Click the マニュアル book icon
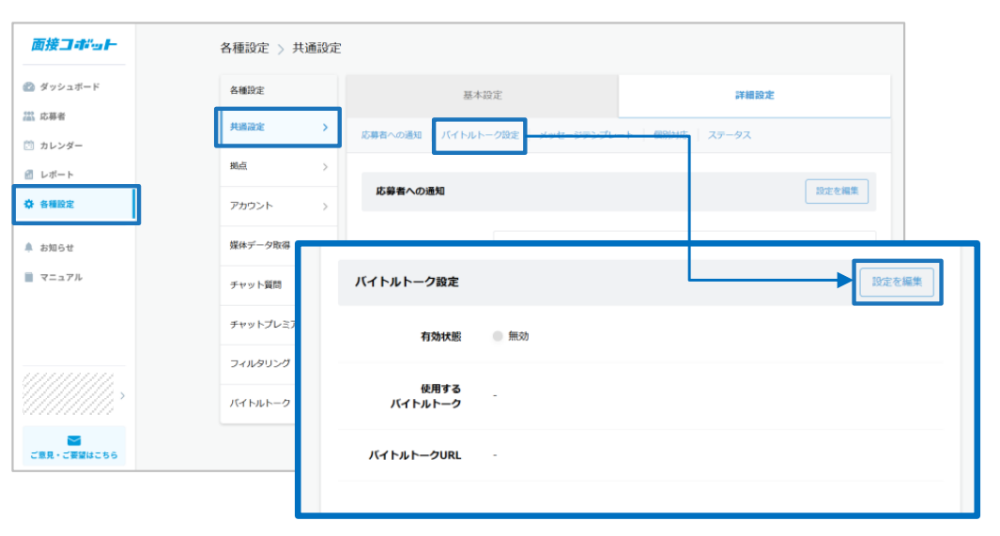Viewport: 1000px width, 536px height. pos(29,277)
